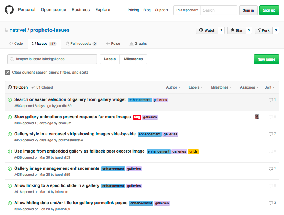Open Business navigation item

tap(81, 10)
